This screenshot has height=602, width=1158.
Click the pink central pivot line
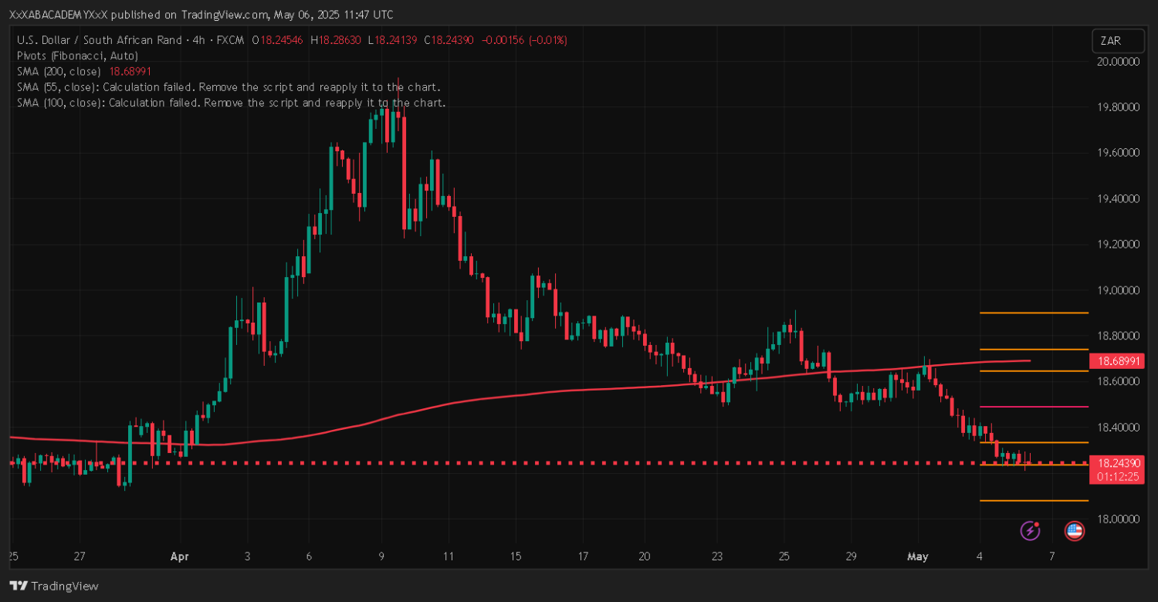[1033, 407]
